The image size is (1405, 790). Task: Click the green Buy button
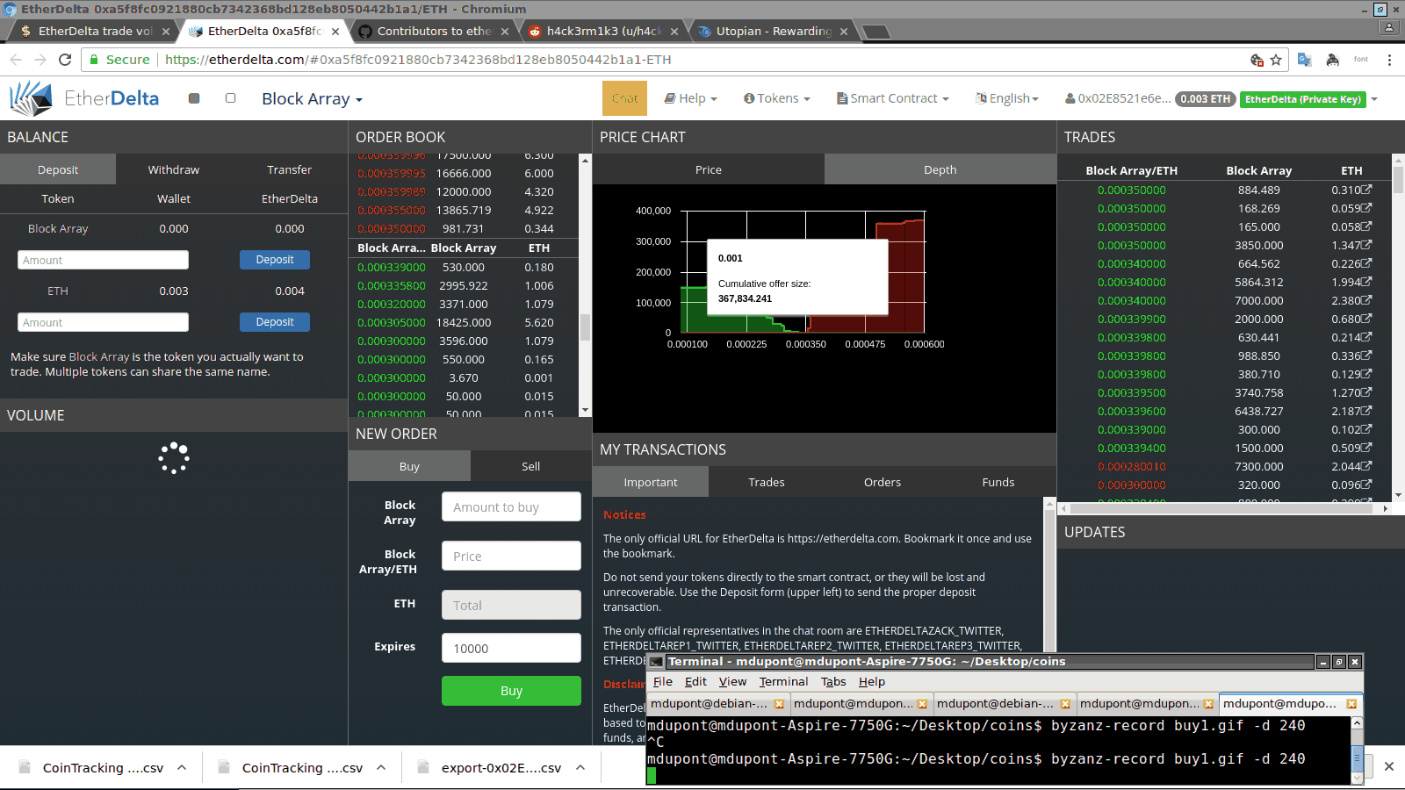tap(511, 691)
